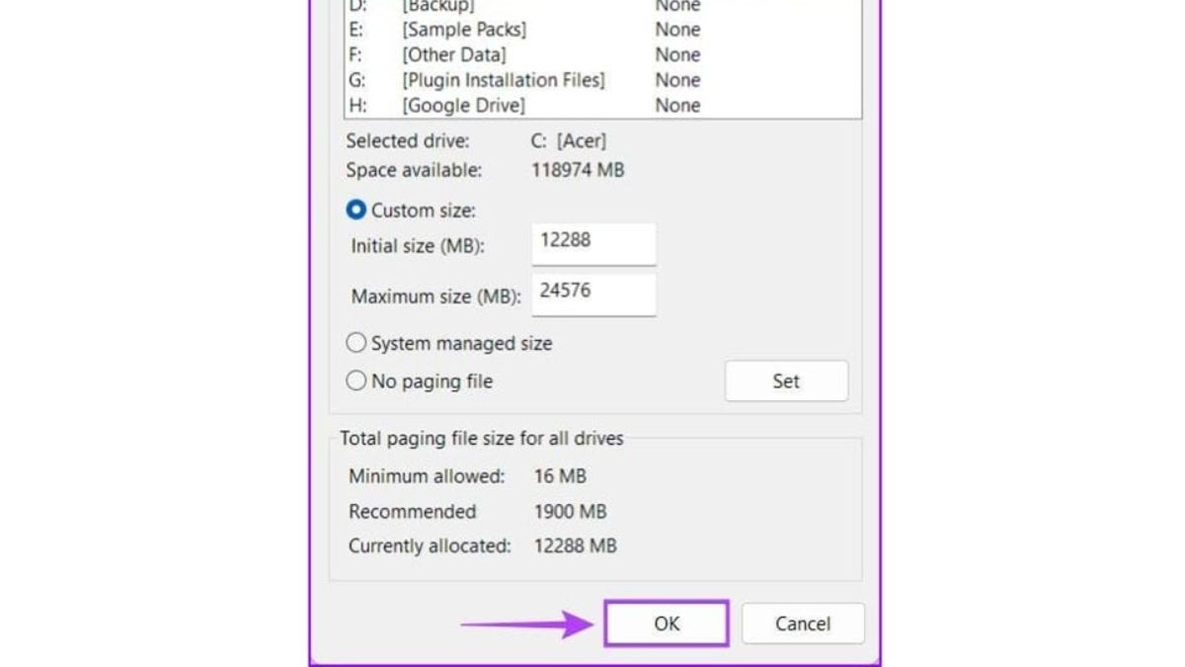Viewport: 1185px width, 667px height.
Task: Click the Minimum allowed 16 MB value
Action: point(560,476)
